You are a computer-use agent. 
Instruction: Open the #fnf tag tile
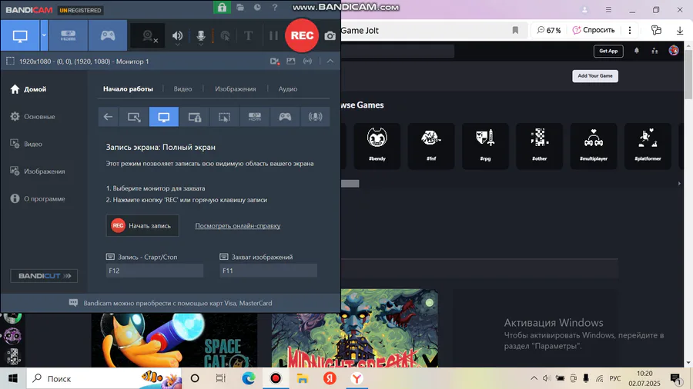point(431,145)
